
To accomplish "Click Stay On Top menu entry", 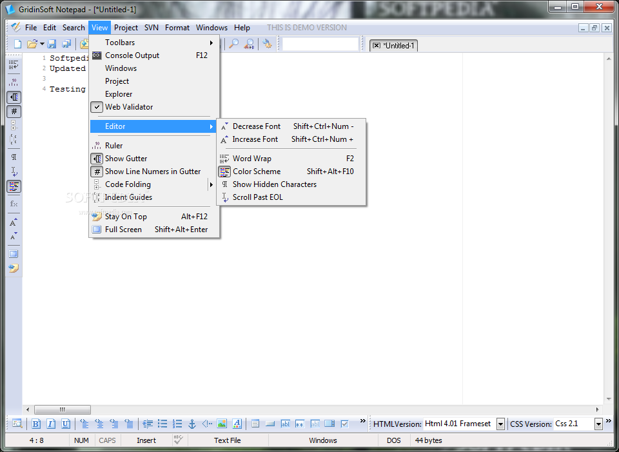I will [154, 217].
